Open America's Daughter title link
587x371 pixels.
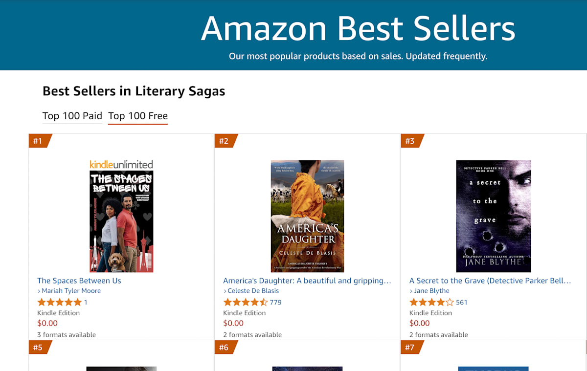point(307,281)
